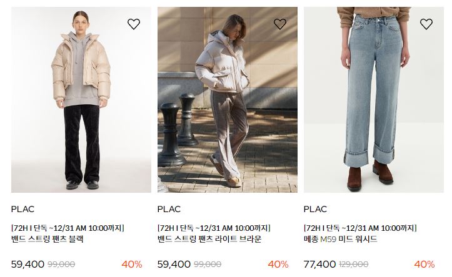Click 59,400 sale price of light brown pants

pos(174,264)
